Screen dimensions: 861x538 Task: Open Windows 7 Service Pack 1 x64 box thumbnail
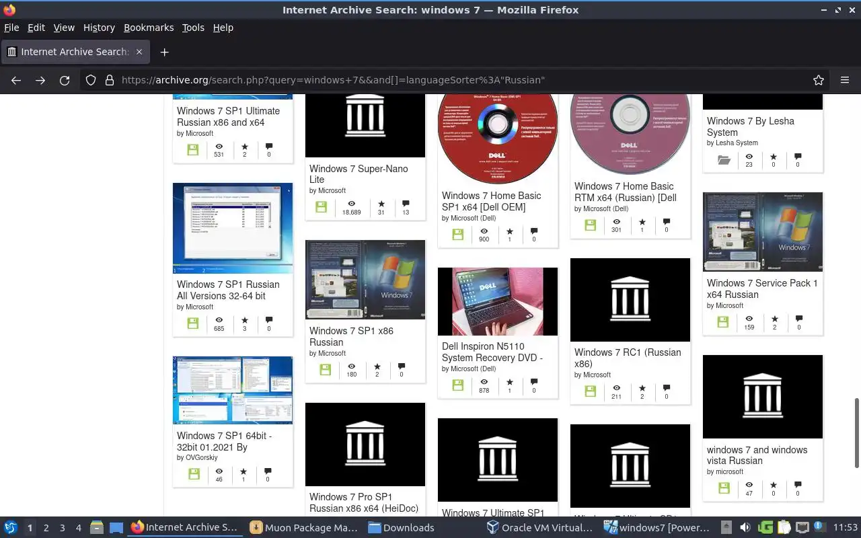coord(763,232)
